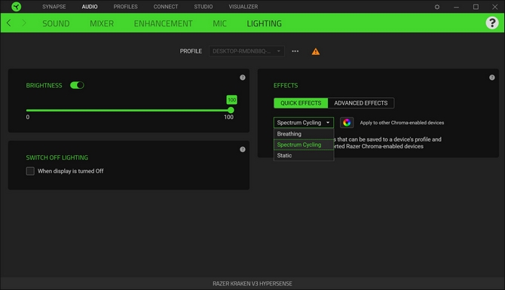
Task: Open the profile three-dots menu
Action: [295, 51]
